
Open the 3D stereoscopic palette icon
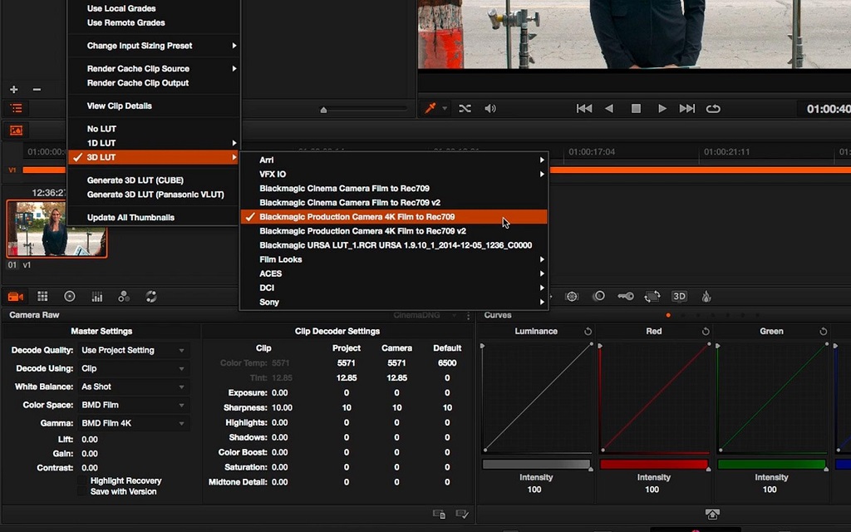[679, 297]
